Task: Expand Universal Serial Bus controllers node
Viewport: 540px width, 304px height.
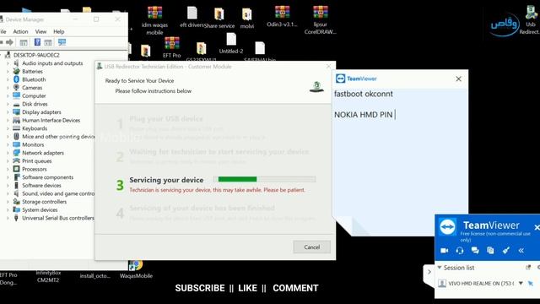Action: tap(8, 218)
